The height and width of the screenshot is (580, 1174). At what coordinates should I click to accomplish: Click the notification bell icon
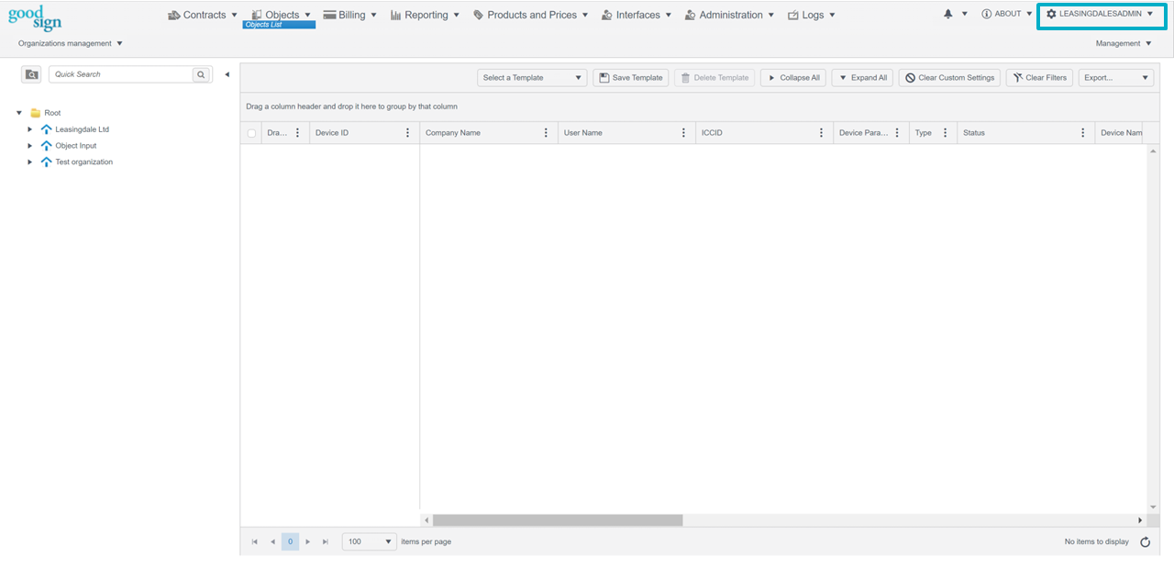(948, 14)
